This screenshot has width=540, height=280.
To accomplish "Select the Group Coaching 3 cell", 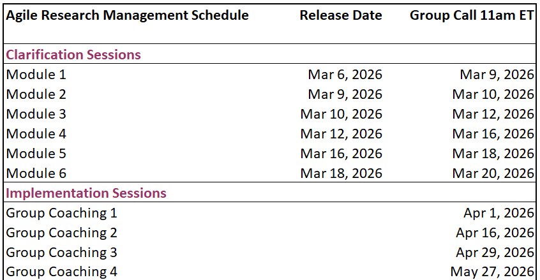I will (62, 253).
